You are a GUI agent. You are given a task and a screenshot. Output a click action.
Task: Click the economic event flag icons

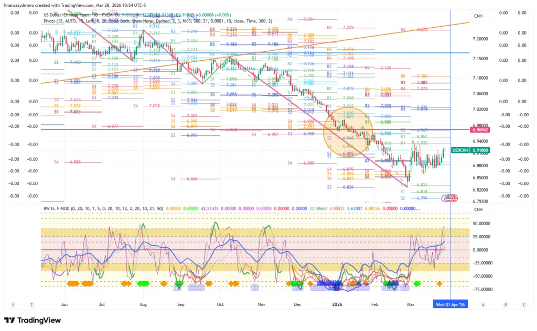[449, 198]
